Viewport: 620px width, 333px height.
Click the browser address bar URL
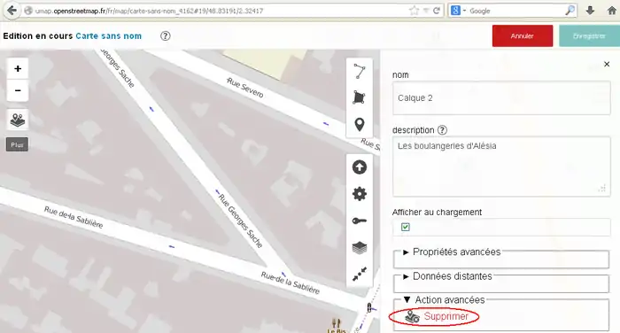pyautogui.click(x=149, y=12)
